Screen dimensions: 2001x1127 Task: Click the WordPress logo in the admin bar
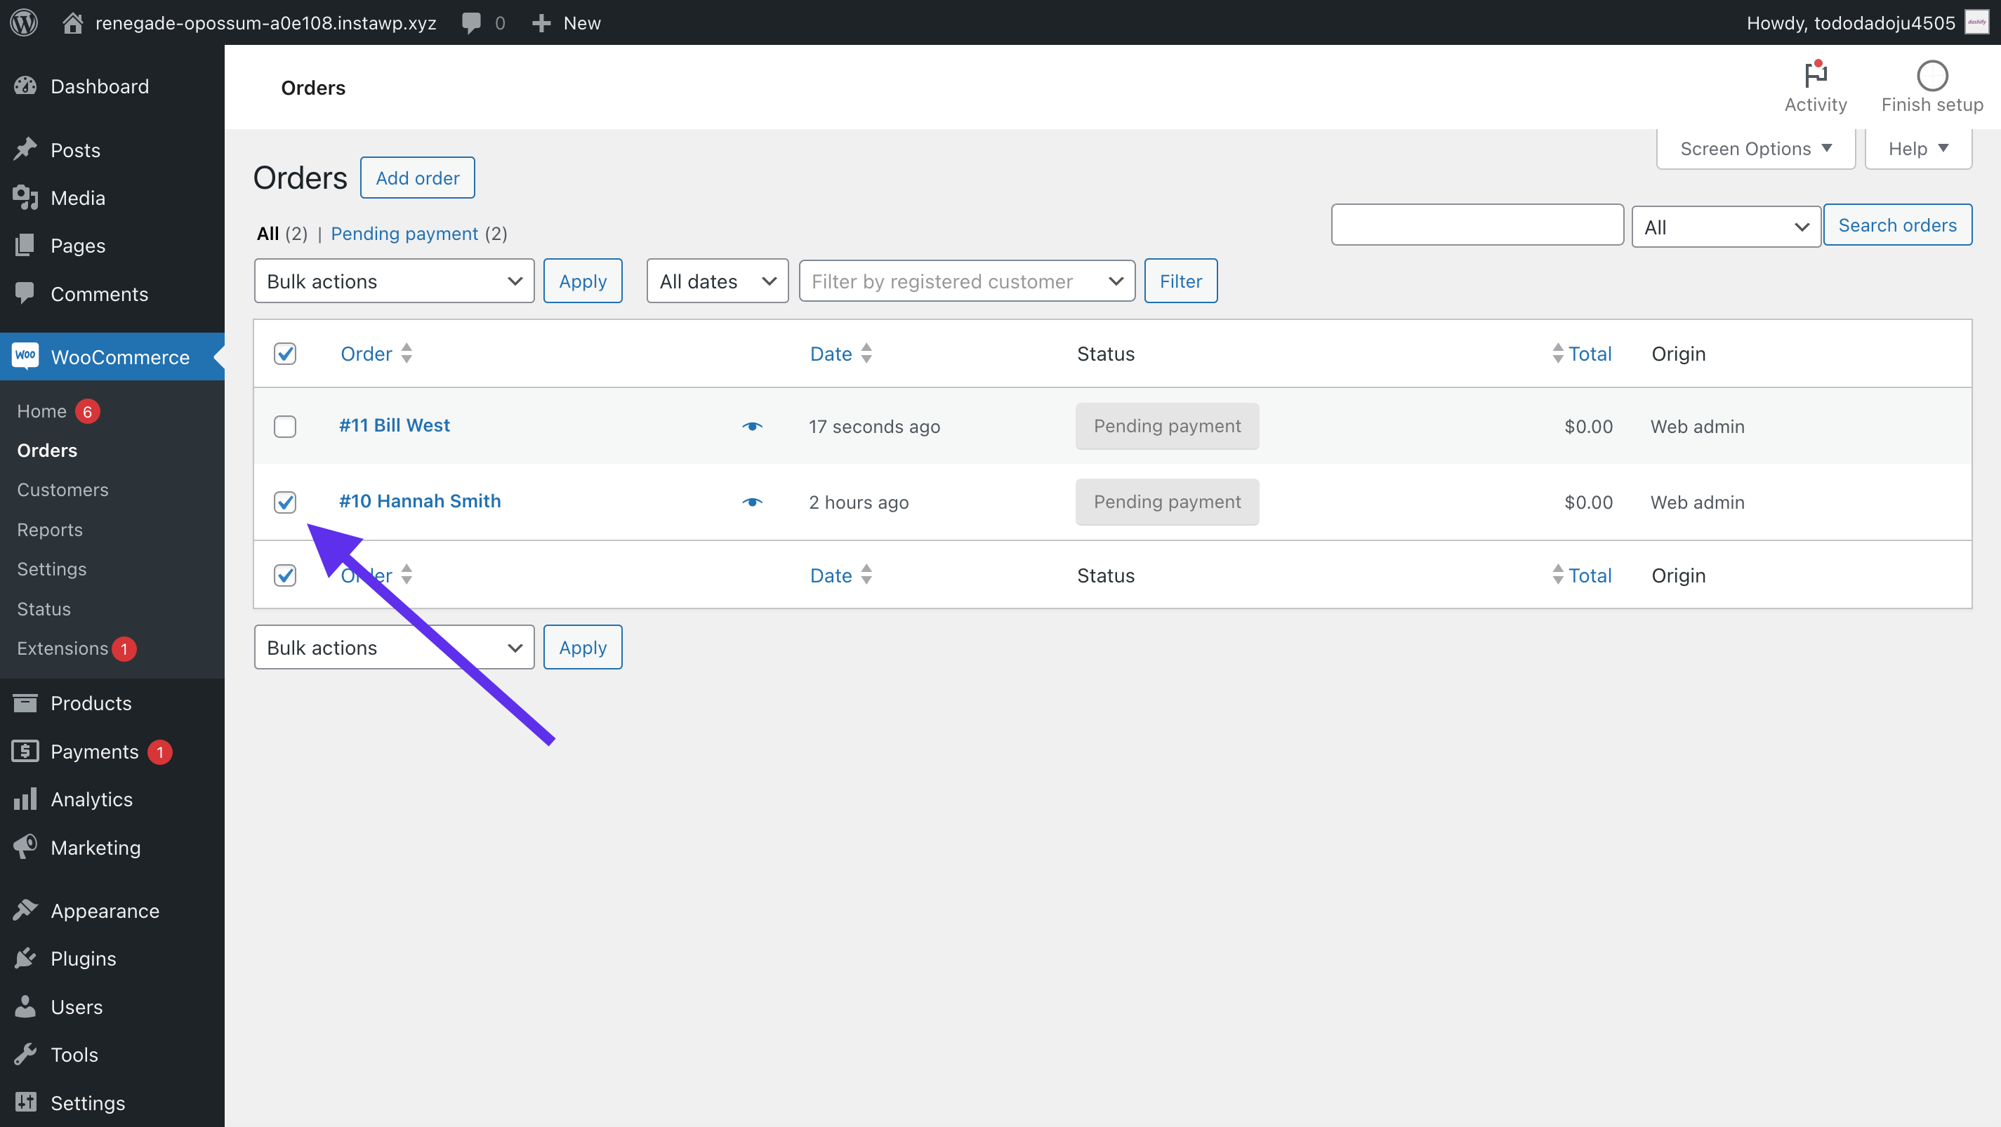pyautogui.click(x=23, y=22)
